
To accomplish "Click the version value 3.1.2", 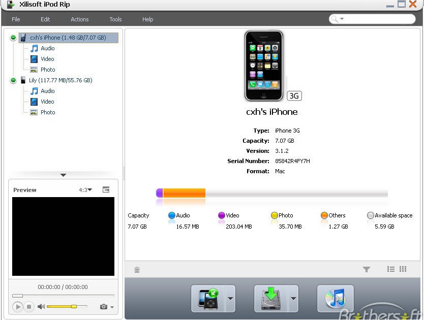I will pos(282,151).
